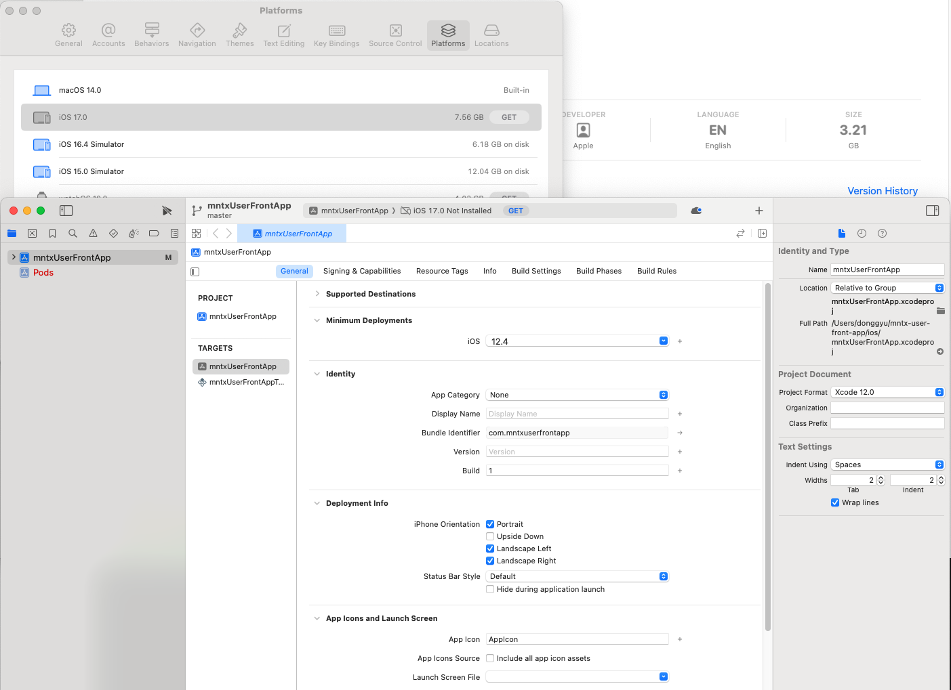
Task: Click the Xcode Cloud status icon
Action: point(696,211)
